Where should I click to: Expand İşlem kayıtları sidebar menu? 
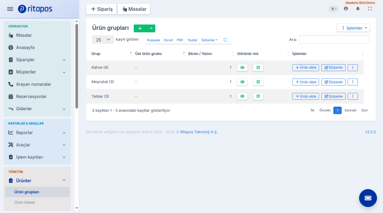[x=37, y=157]
